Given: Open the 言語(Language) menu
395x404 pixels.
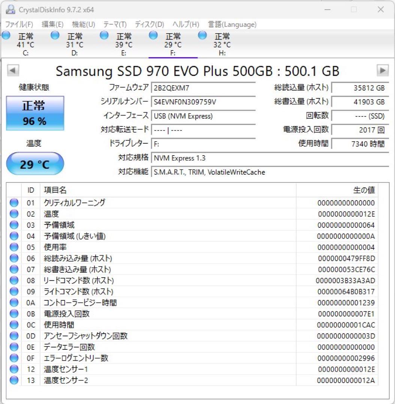Looking at the screenshot, I should [232, 24].
